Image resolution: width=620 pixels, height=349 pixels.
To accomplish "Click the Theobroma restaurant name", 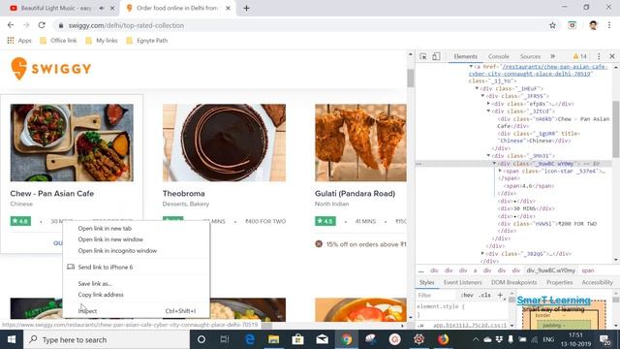I will [x=183, y=194].
